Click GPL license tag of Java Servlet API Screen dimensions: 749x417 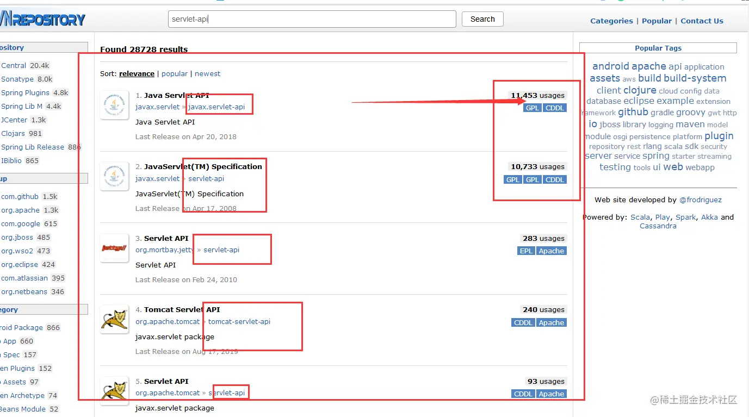(533, 108)
